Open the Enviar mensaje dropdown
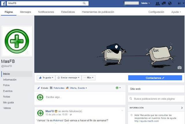 [68, 78]
